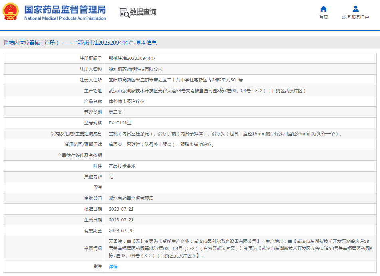Select the registration number value in the table
The width and height of the screenshot is (380, 276).
(x=132, y=58)
